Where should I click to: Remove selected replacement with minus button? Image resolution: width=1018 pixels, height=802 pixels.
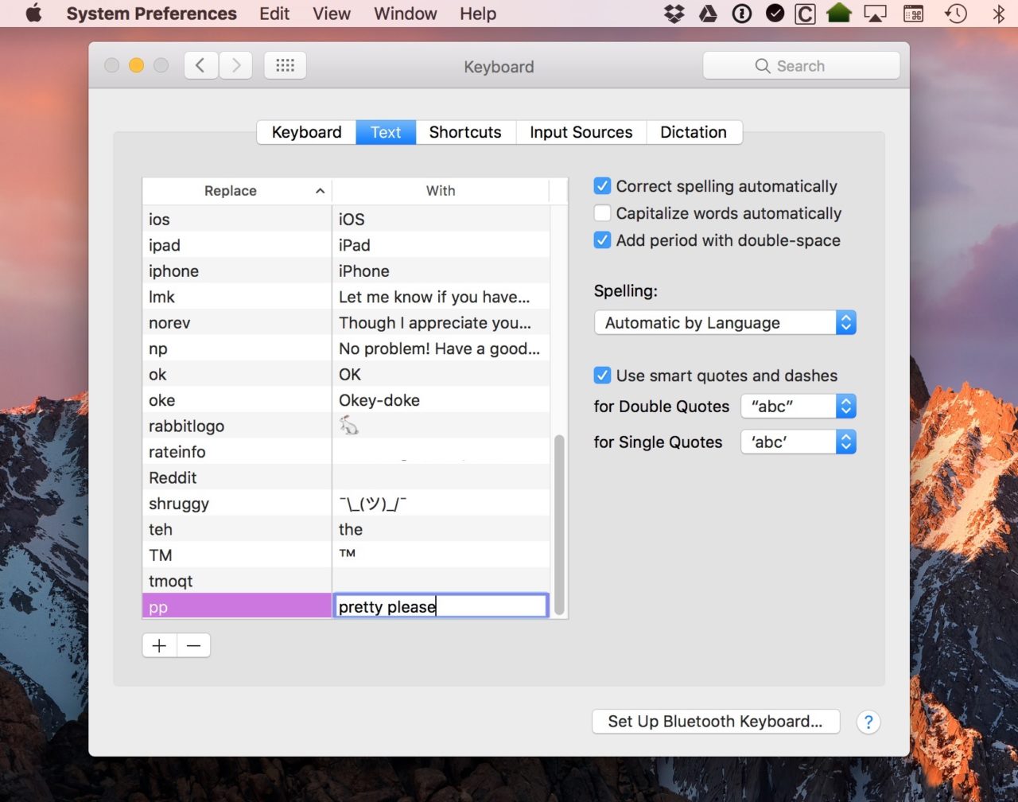(194, 645)
